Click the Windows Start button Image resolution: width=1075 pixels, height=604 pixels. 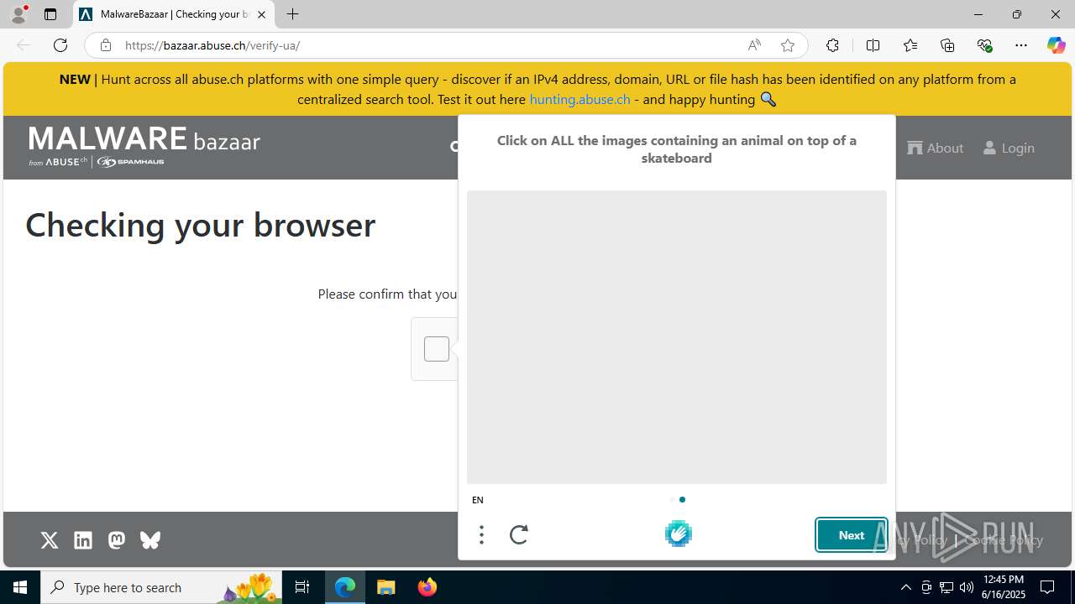[20, 587]
